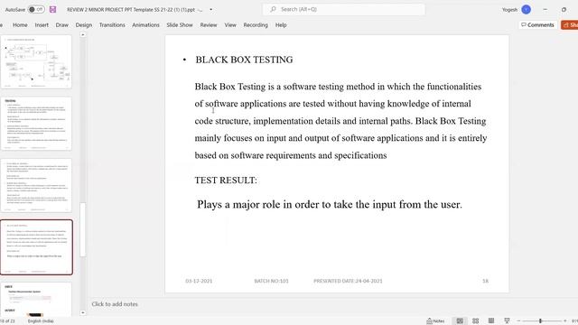Click the zoom slider handle
This screenshot has width=578, height=325.
point(540,321)
